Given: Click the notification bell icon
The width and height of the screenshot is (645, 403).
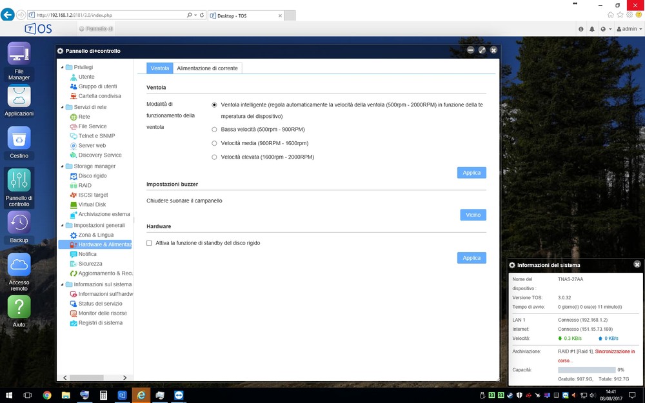Looking at the screenshot, I should pos(591,29).
